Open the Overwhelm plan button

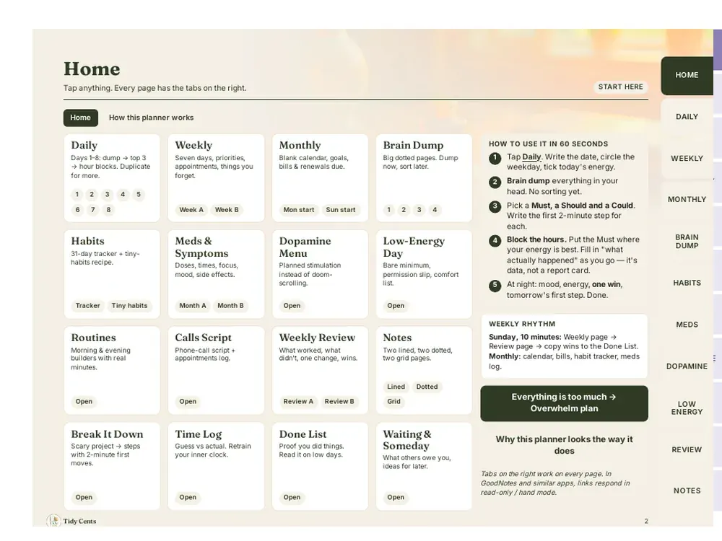point(564,403)
